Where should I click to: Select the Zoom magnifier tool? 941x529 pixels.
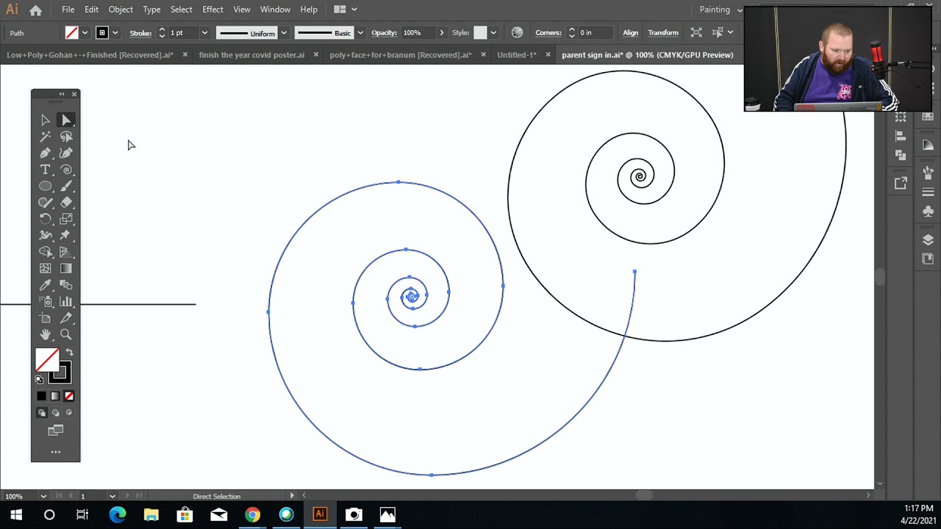[66, 334]
